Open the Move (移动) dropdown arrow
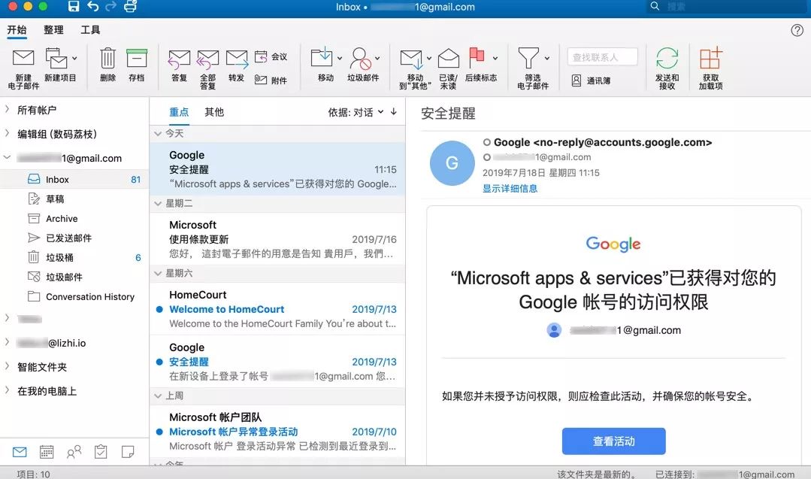Image resolution: width=811 pixels, height=479 pixels. tap(339, 58)
